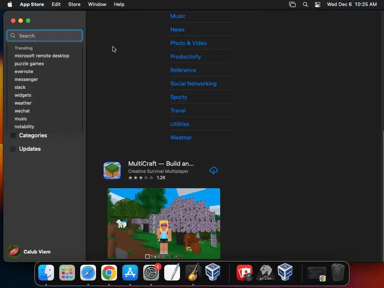This screenshot has width=384, height=288.
Task: Open the Weather category link
Action: [x=181, y=137]
